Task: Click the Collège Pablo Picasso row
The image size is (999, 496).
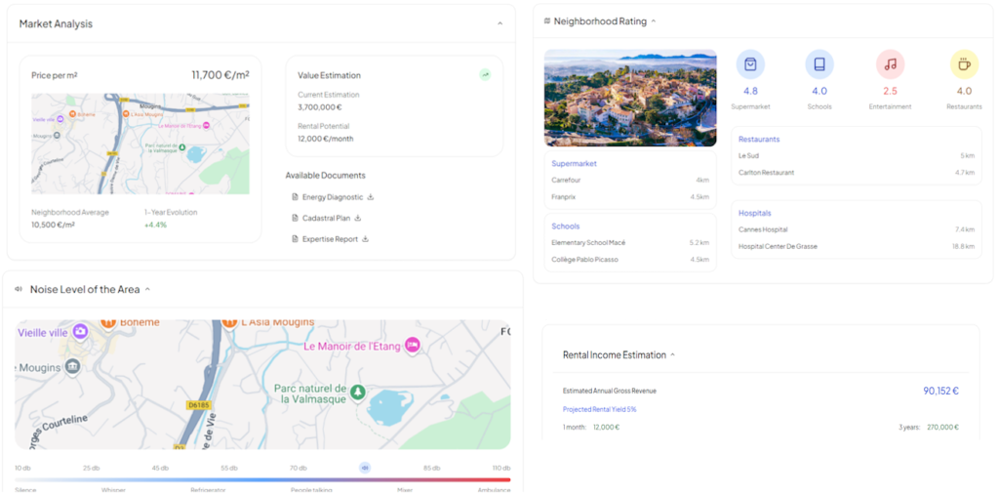Action: pos(630,260)
